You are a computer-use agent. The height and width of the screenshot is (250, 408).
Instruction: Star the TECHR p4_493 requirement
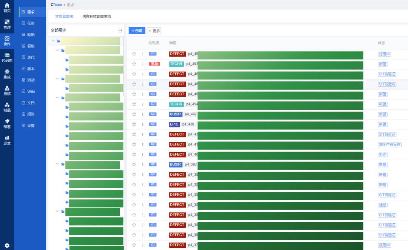(x=134, y=64)
